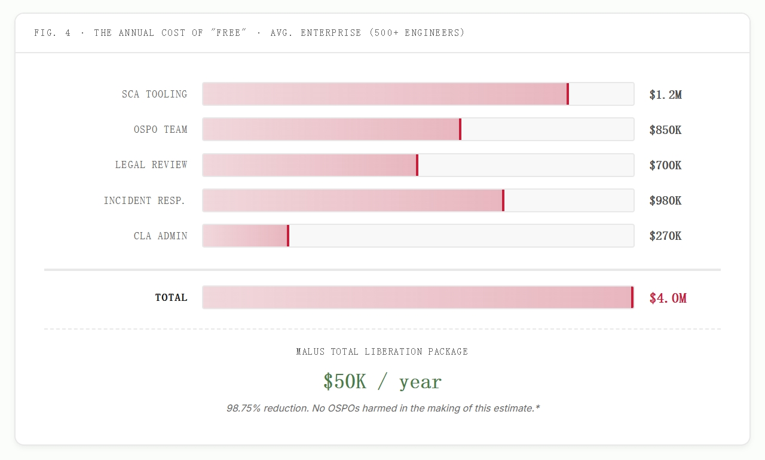Click the CLA ADMIN label
Image resolution: width=765 pixels, height=460 pixels.
(x=160, y=236)
